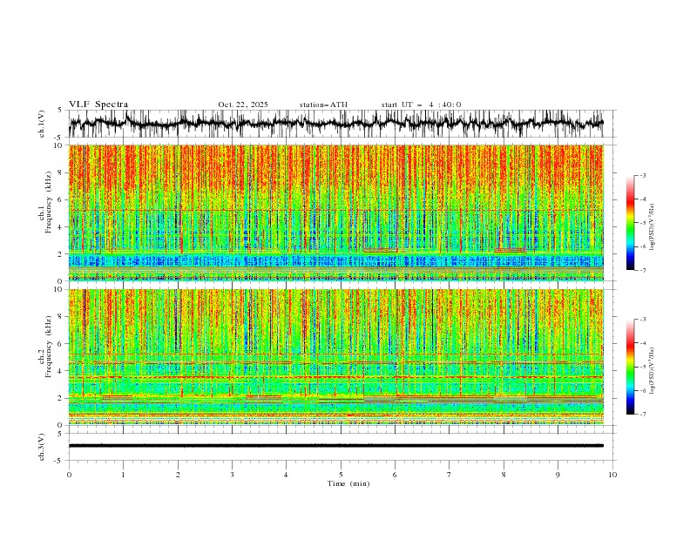The width and height of the screenshot is (690, 533).
Task: Click the ch.2 spectrogram plot area
Action: point(335,357)
